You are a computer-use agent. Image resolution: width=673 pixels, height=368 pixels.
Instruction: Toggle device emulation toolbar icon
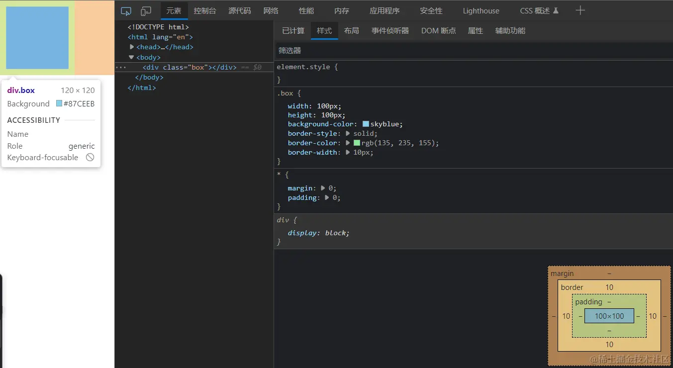pyautogui.click(x=146, y=11)
